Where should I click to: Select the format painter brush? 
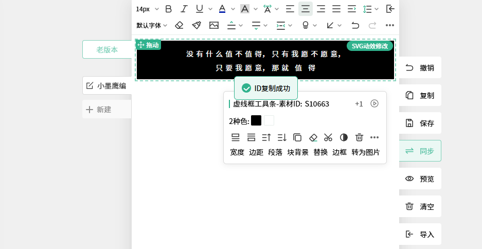(197, 25)
